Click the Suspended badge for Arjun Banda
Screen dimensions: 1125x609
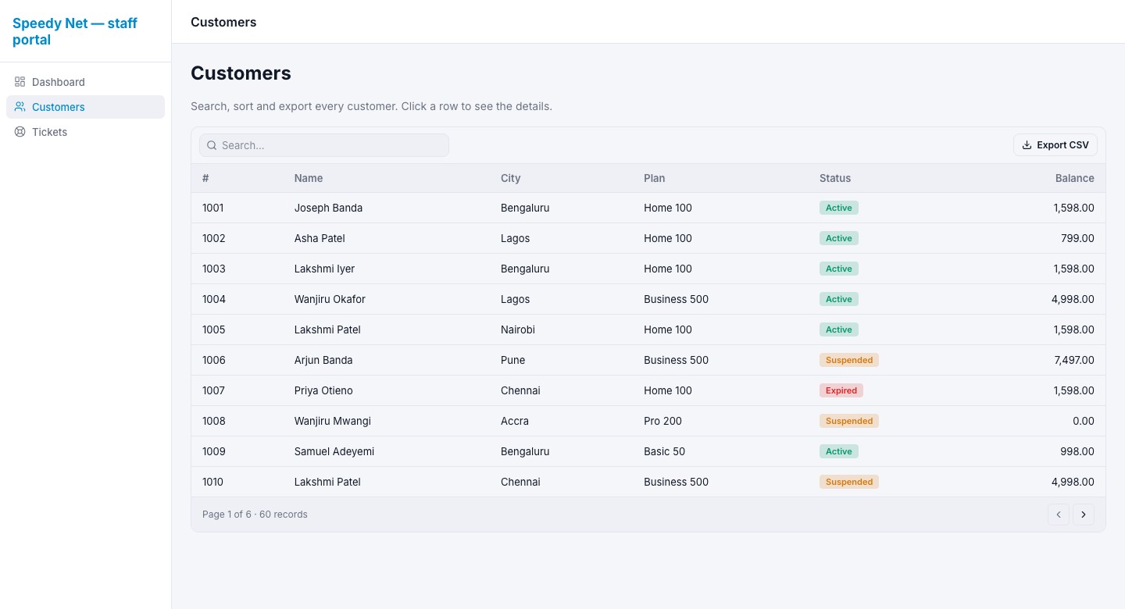[849, 360]
